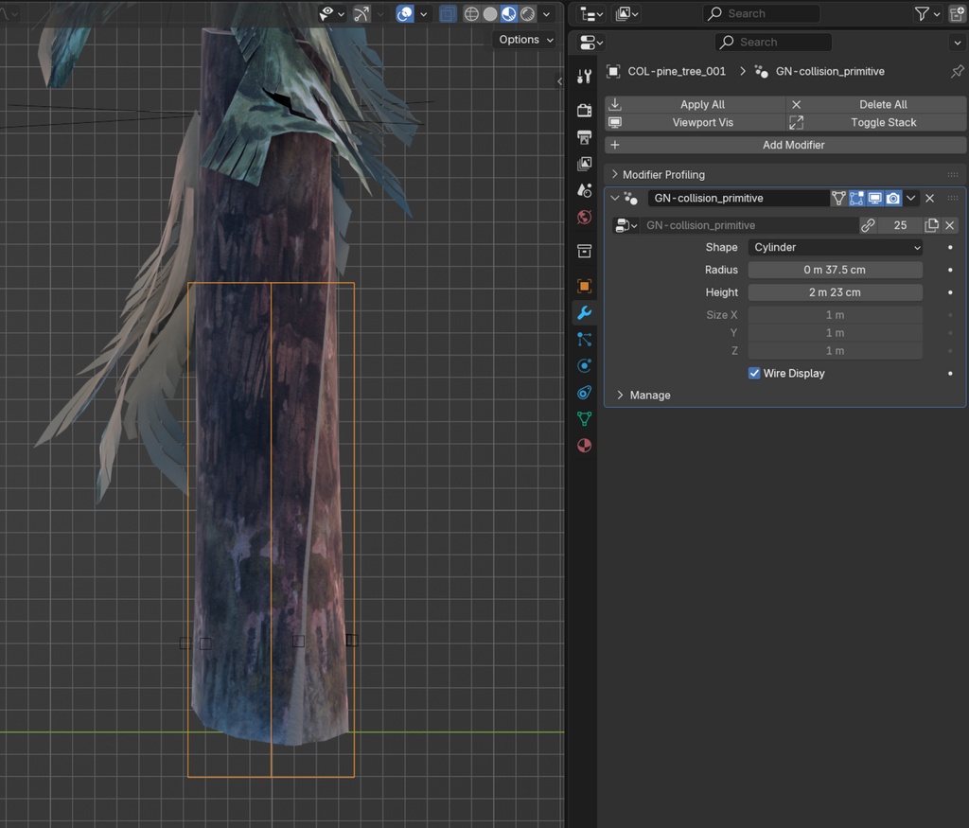Open the viewport Options dropdown
Viewport: 969px width, 828px height.
tap(524, 40)
